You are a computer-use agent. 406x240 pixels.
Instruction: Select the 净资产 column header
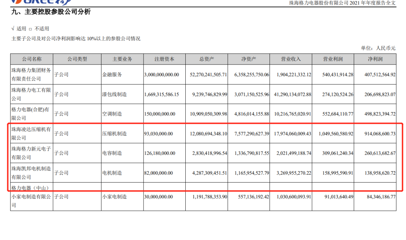point(248,59)
